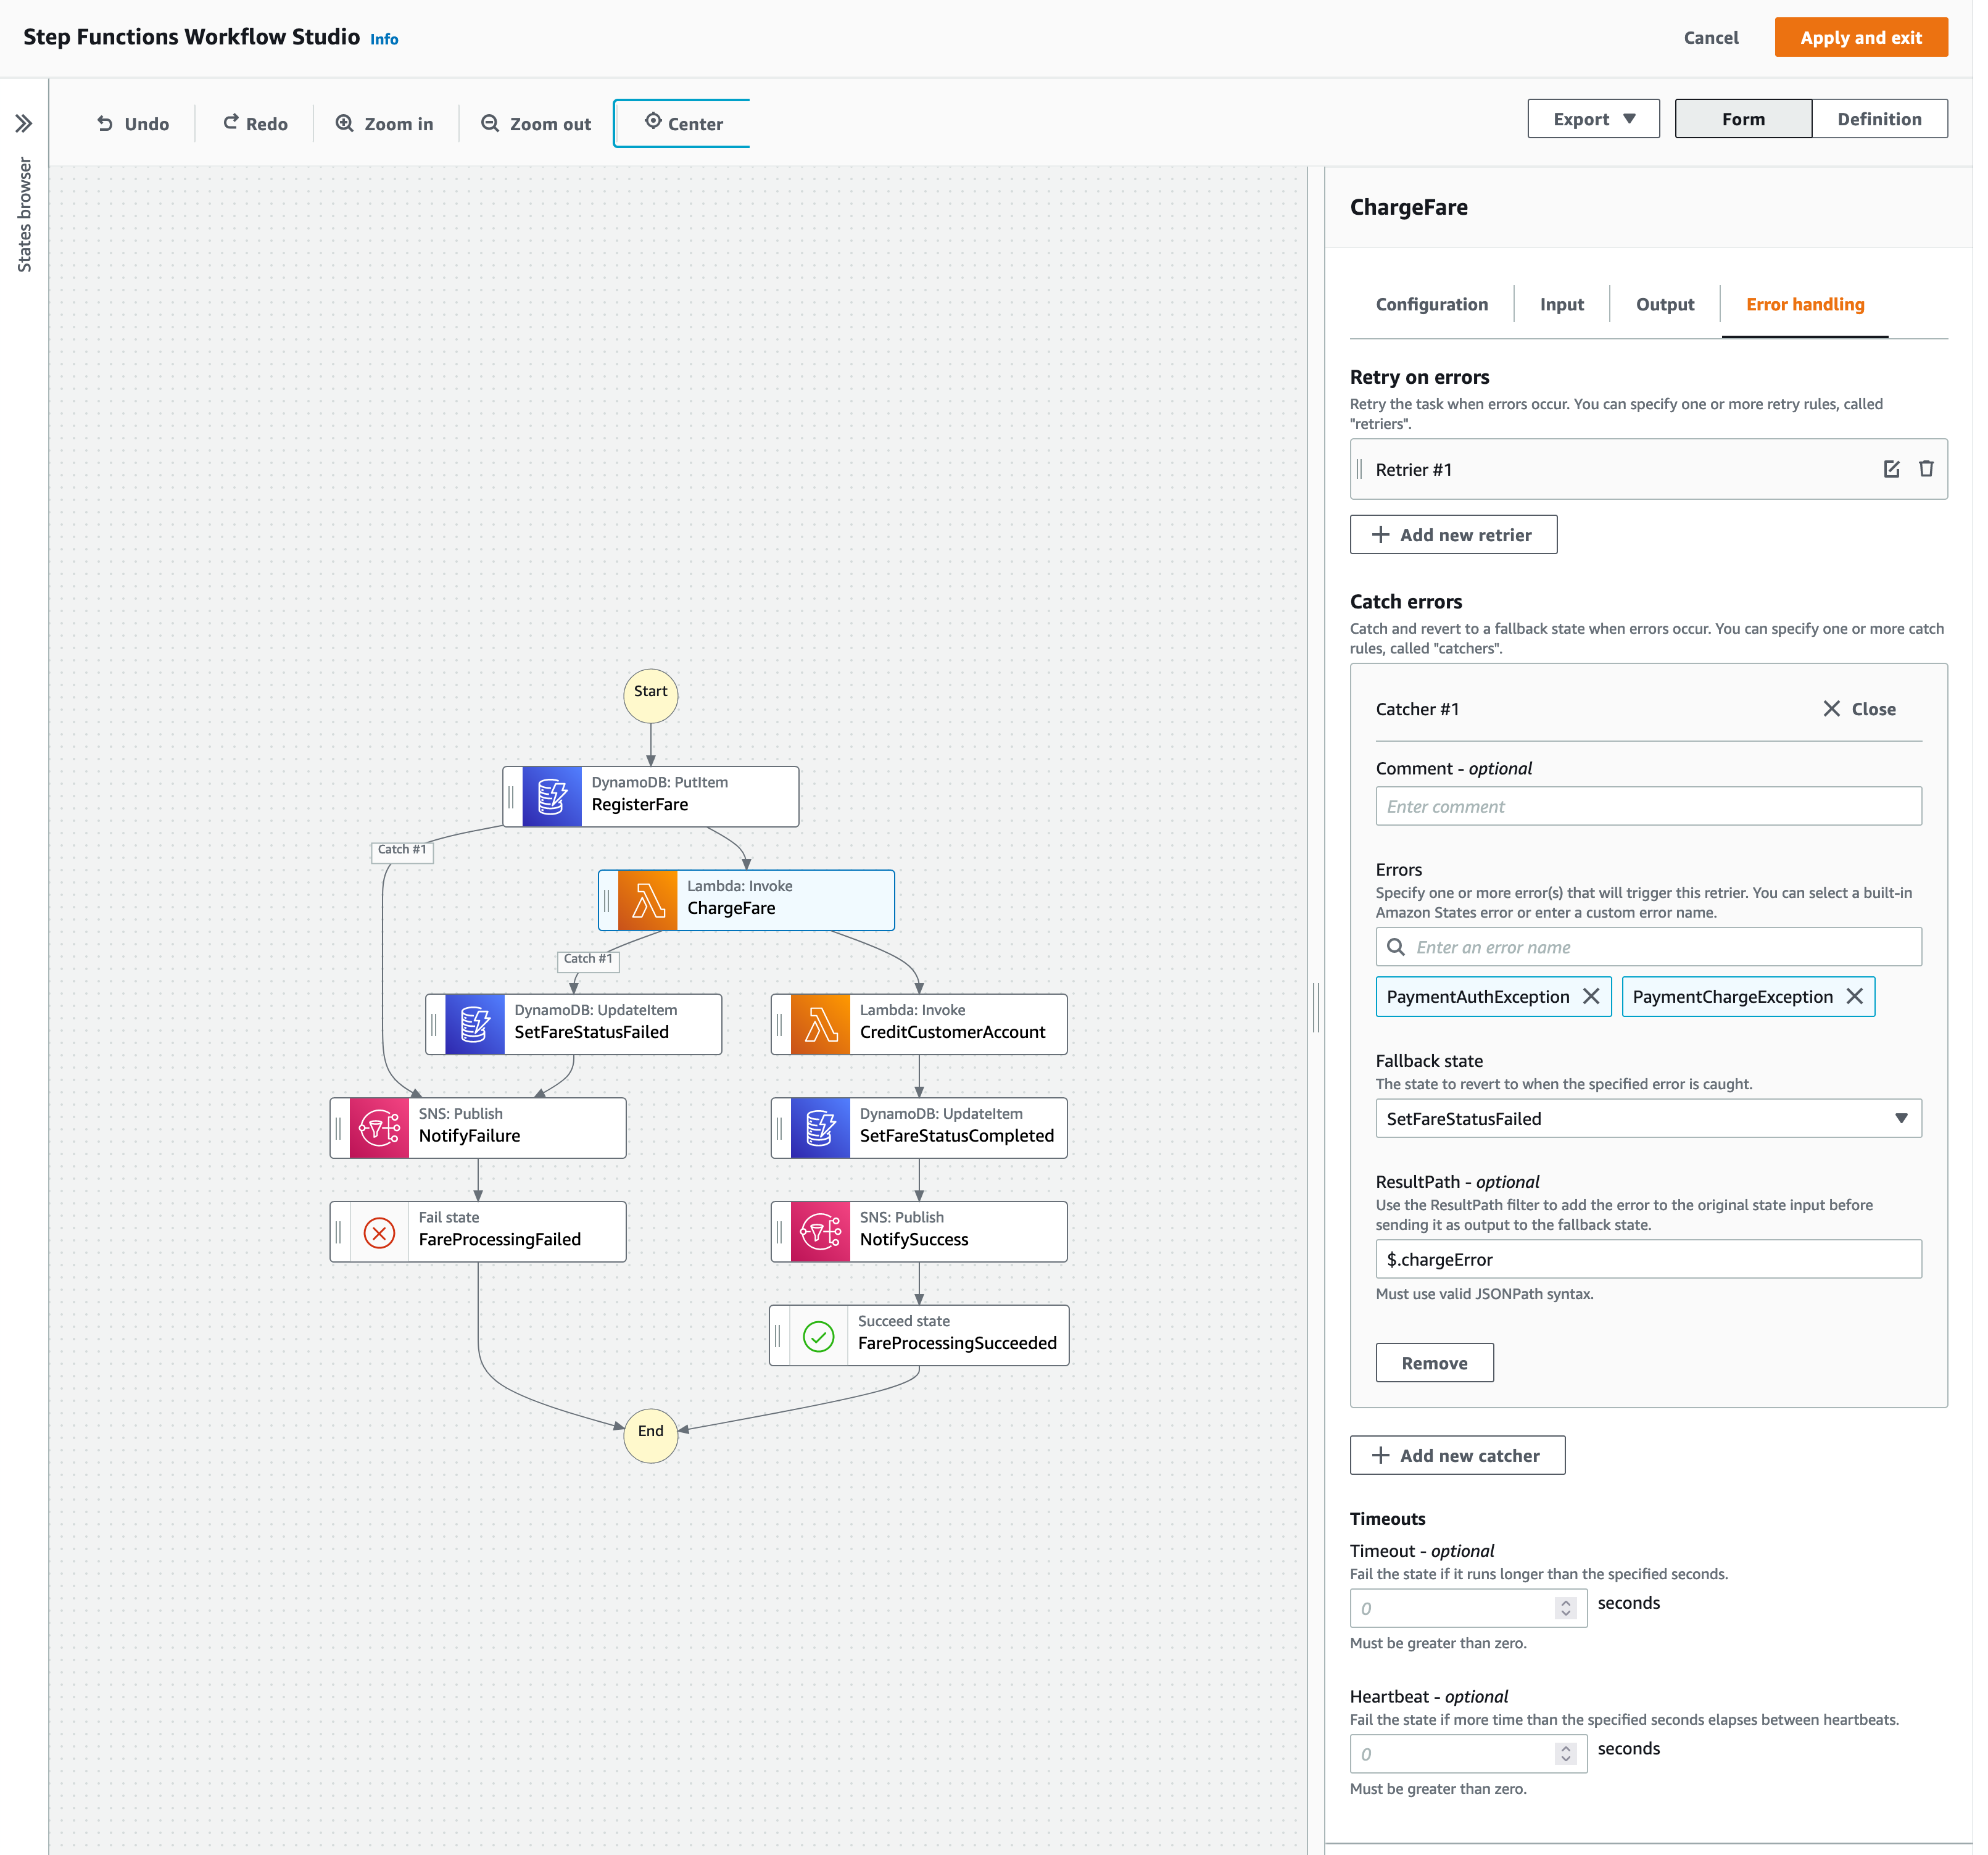Click the Redo toolbar button

click(x=256, y=124)
